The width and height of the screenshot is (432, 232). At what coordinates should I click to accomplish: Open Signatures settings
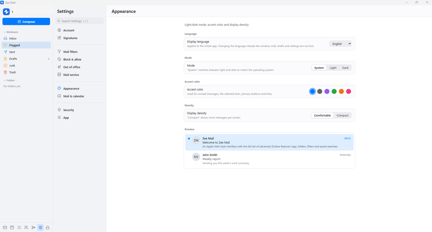79,38
